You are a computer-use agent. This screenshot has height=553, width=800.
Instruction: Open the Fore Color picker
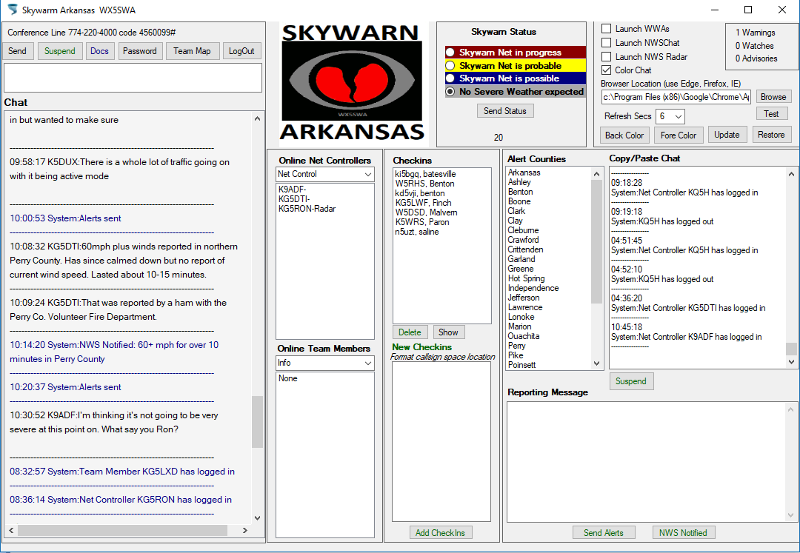pyautogui.click(x=678, y=135)
